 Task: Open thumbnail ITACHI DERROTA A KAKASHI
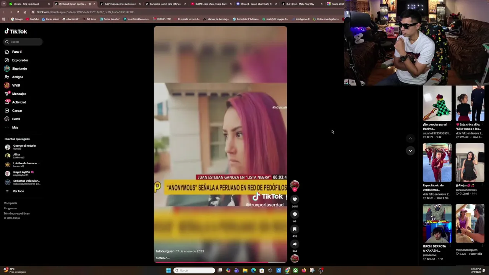[437, 223]
